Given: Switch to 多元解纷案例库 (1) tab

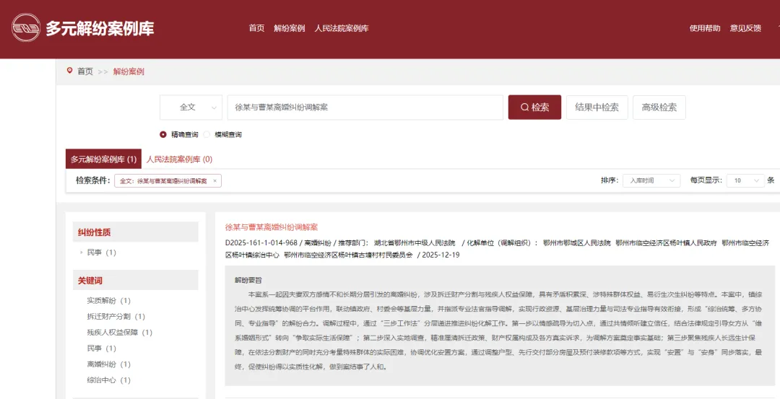Looking at the screenshot, I should click(x=103, y=159).
